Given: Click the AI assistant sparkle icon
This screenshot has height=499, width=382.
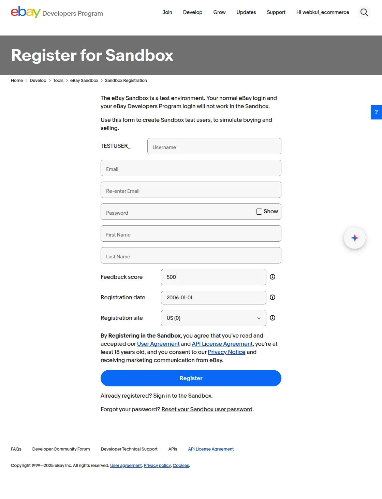Looking at the screenshot, I should tap(355, 238).
